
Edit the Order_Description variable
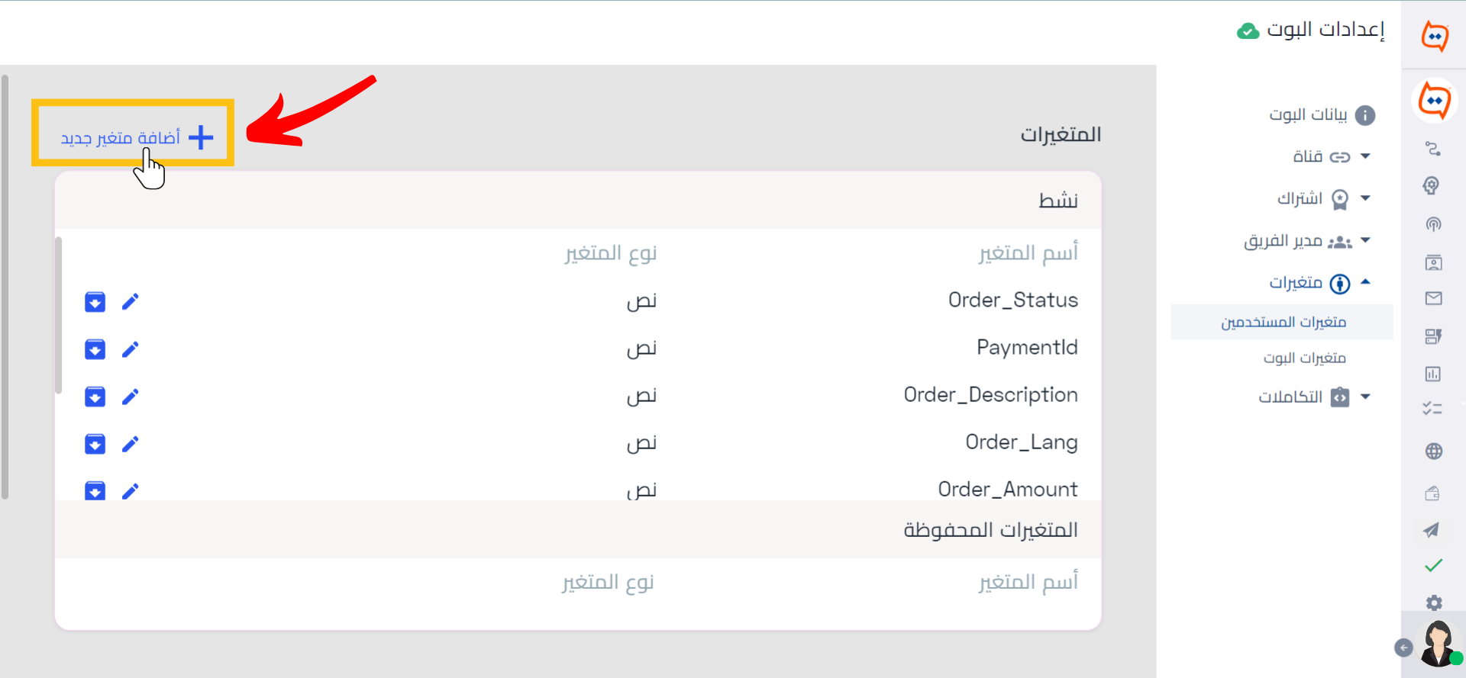[x=130, y=397]
